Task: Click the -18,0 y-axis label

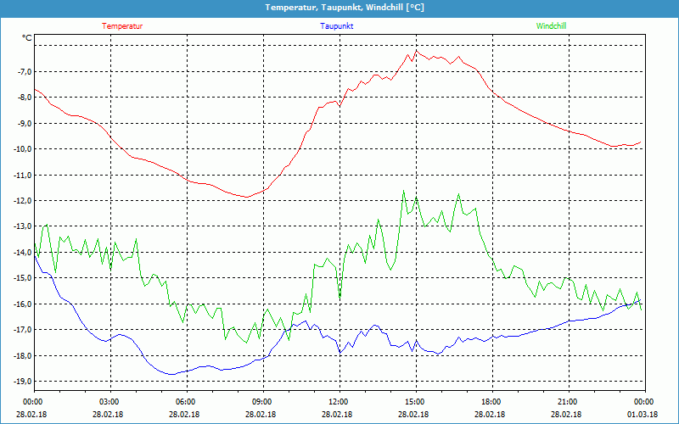Action: pos(22,355)
